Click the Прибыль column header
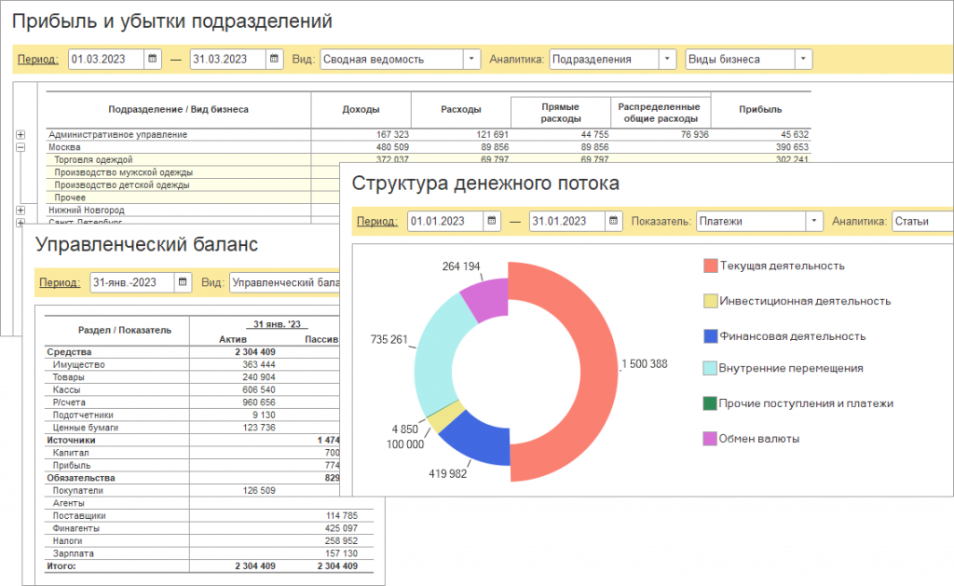This screenshot has height=586, width=954. point(760,110)
